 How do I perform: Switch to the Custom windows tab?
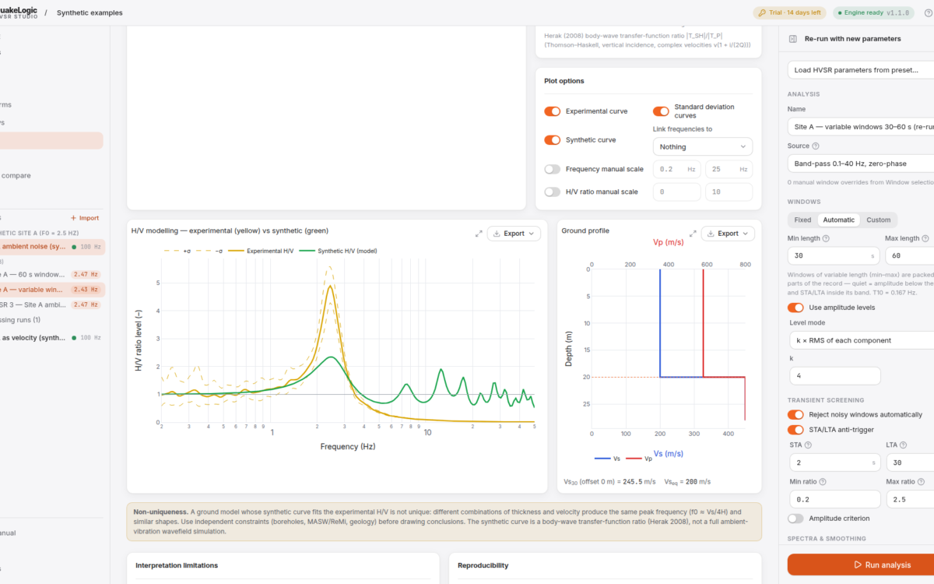pos(879,220)
